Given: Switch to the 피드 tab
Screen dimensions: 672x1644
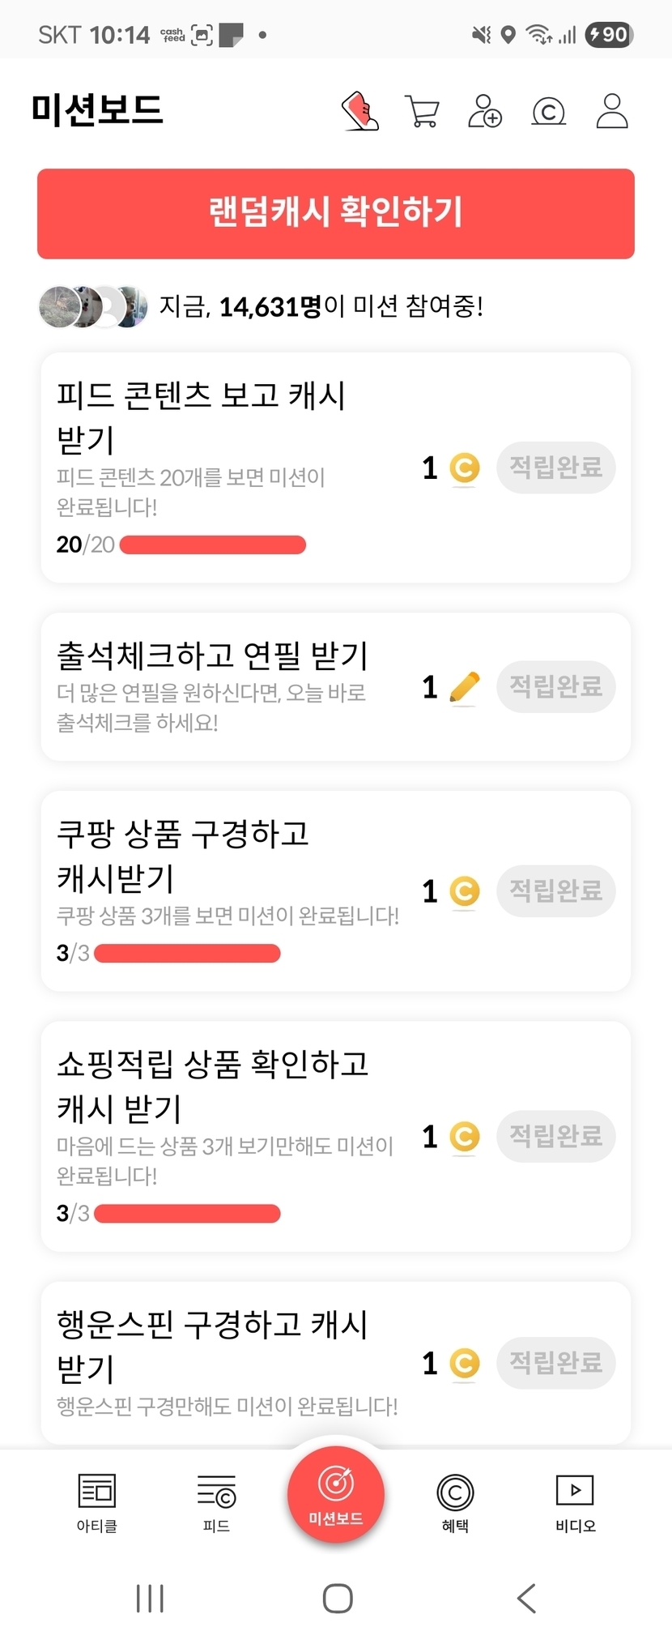Looking at the screenshot, I should 216,1502.
